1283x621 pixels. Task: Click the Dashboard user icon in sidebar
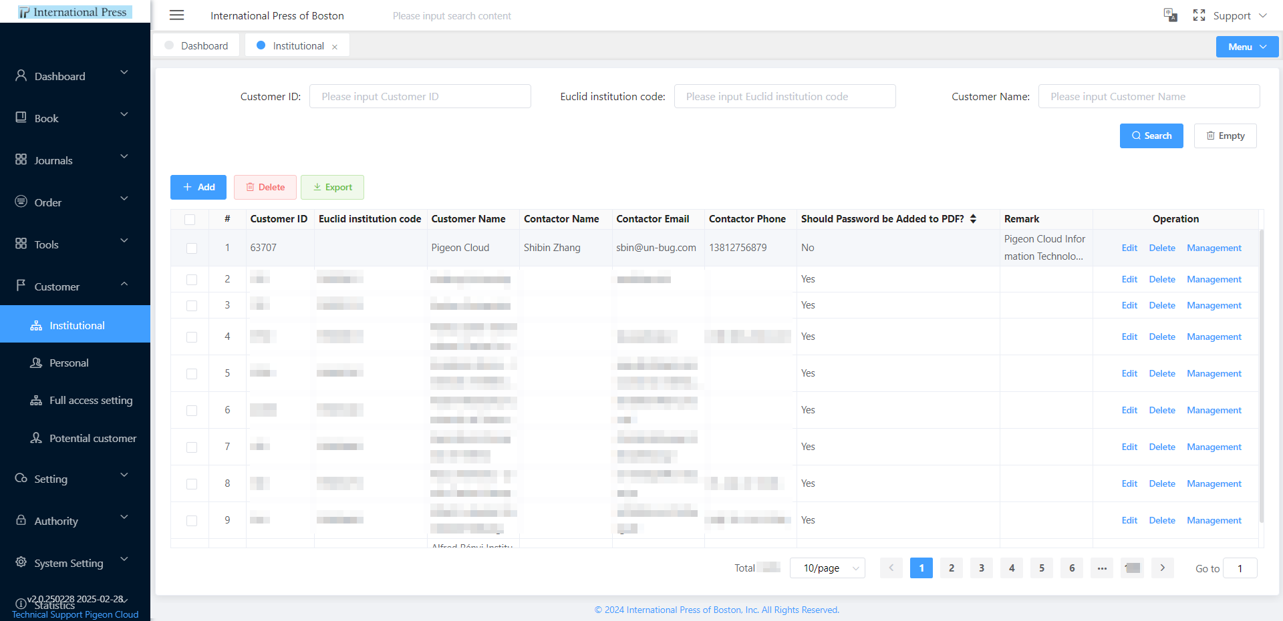[x=21, y=75]
